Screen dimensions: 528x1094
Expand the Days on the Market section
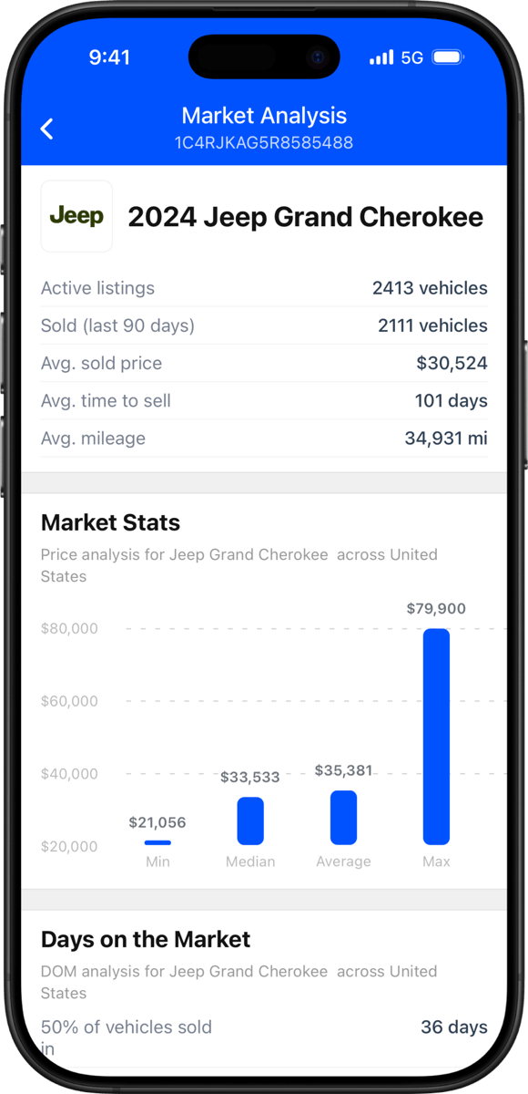146,939
